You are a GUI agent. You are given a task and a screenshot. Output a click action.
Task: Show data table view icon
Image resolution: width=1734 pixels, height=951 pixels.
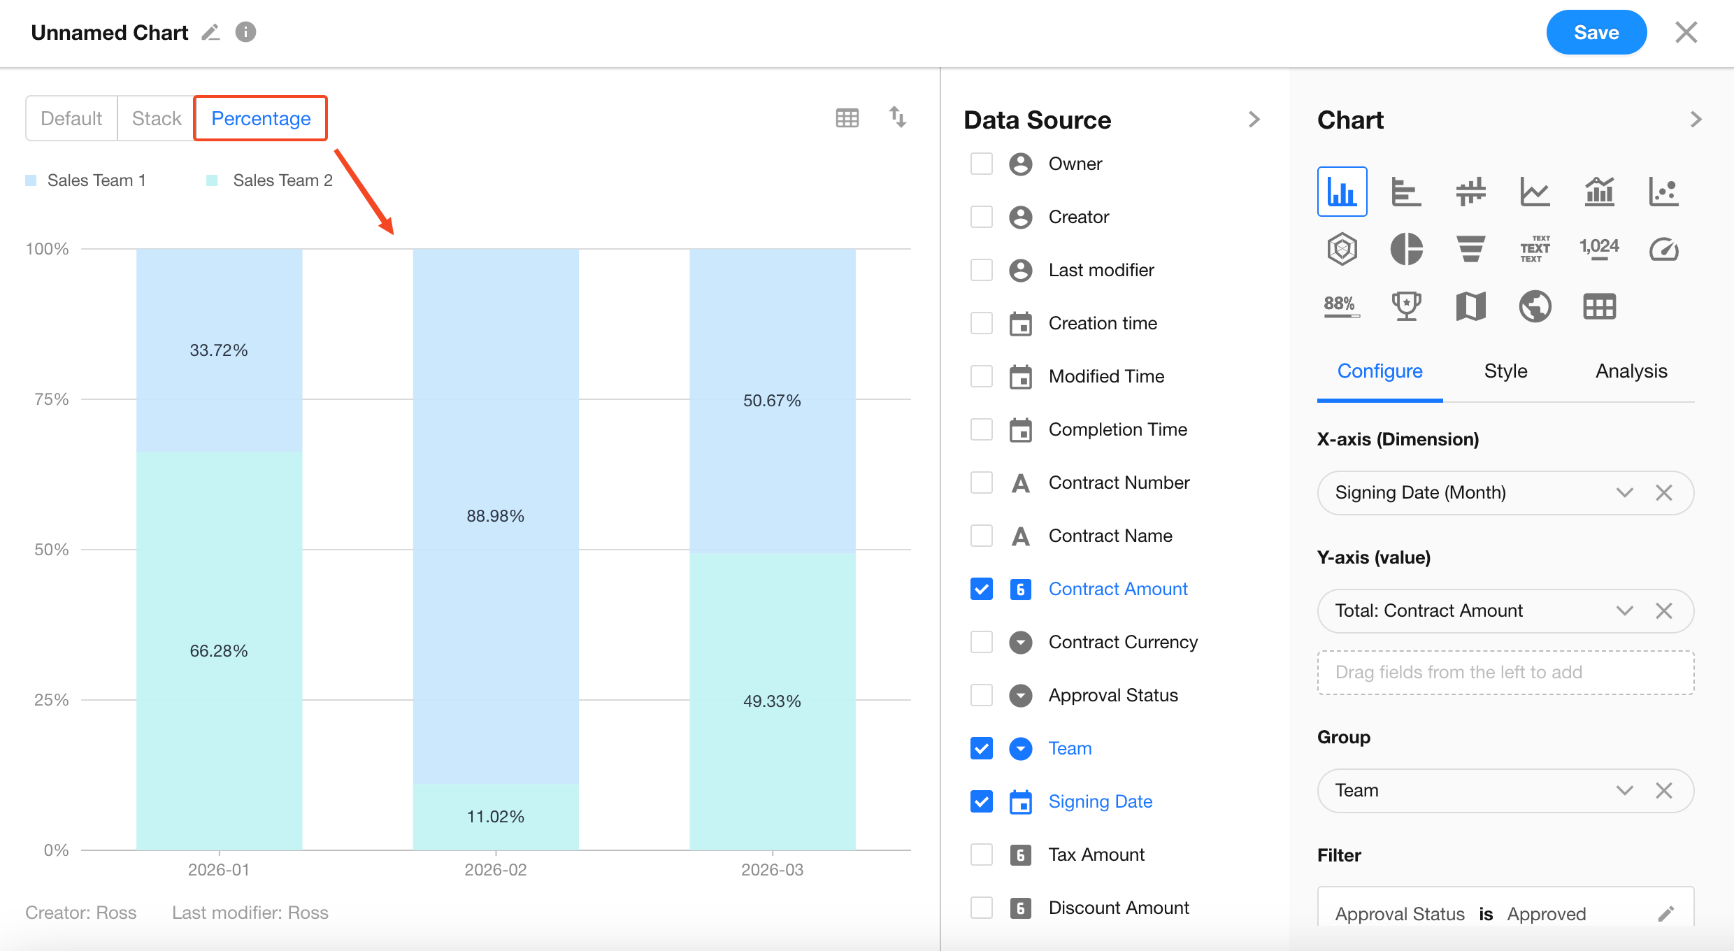pyautogui.click(x=847, y=117)
